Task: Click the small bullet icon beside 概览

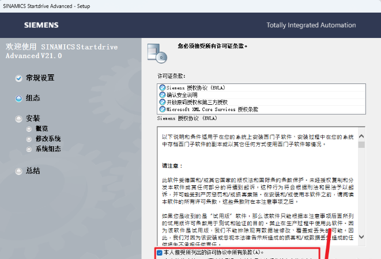Action: tap(29, 129)
